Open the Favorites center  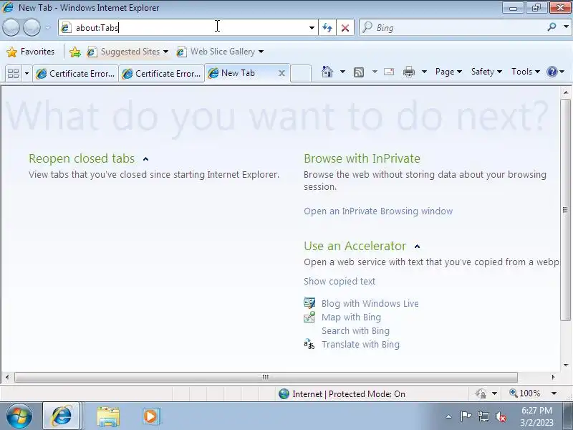(31, 52)
